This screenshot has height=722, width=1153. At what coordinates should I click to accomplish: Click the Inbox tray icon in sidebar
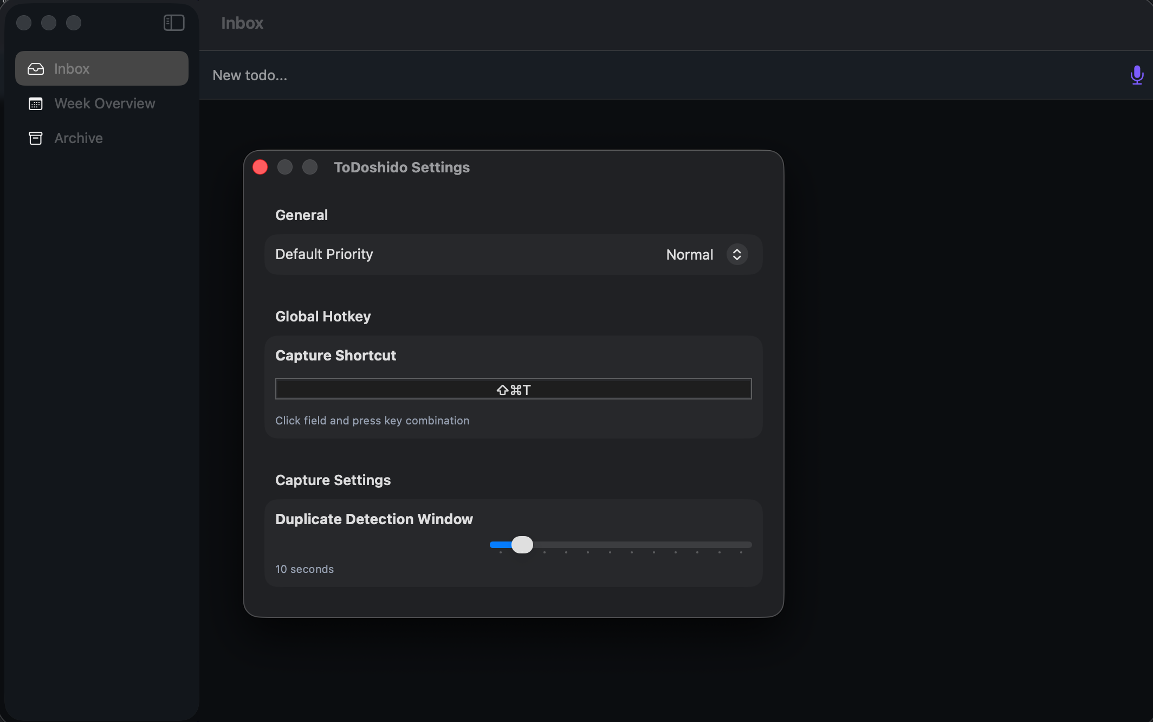pos(36,69)
